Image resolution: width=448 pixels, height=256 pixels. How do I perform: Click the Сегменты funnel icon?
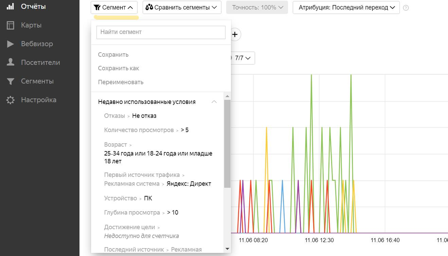point(10,81)
